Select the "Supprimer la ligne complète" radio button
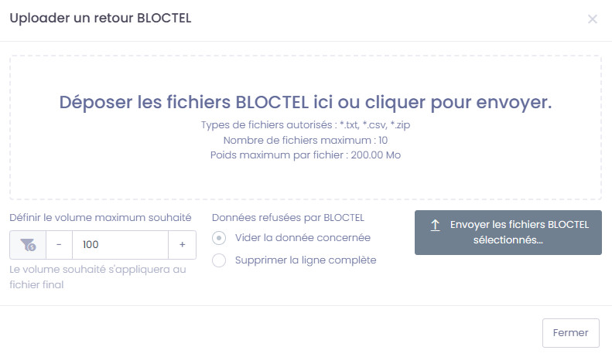 (x=219, y=260)
